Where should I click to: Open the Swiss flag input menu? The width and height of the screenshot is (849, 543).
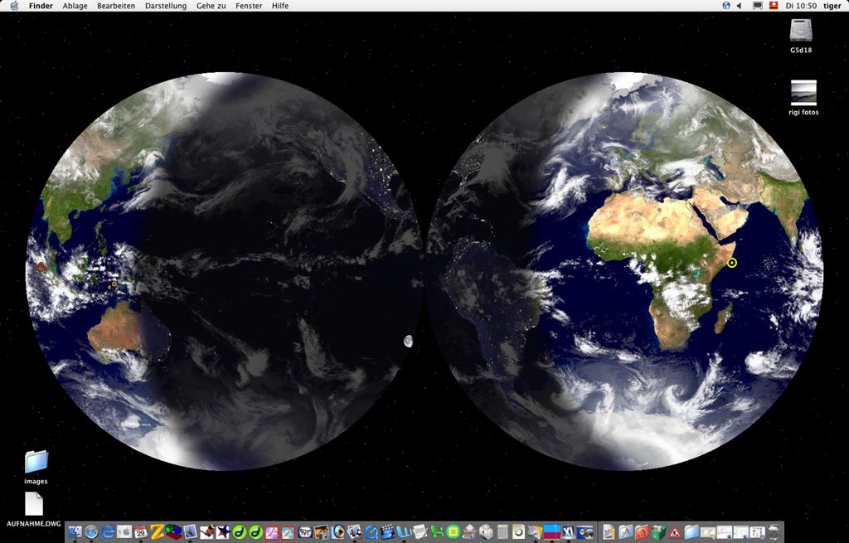pos(774,6)
